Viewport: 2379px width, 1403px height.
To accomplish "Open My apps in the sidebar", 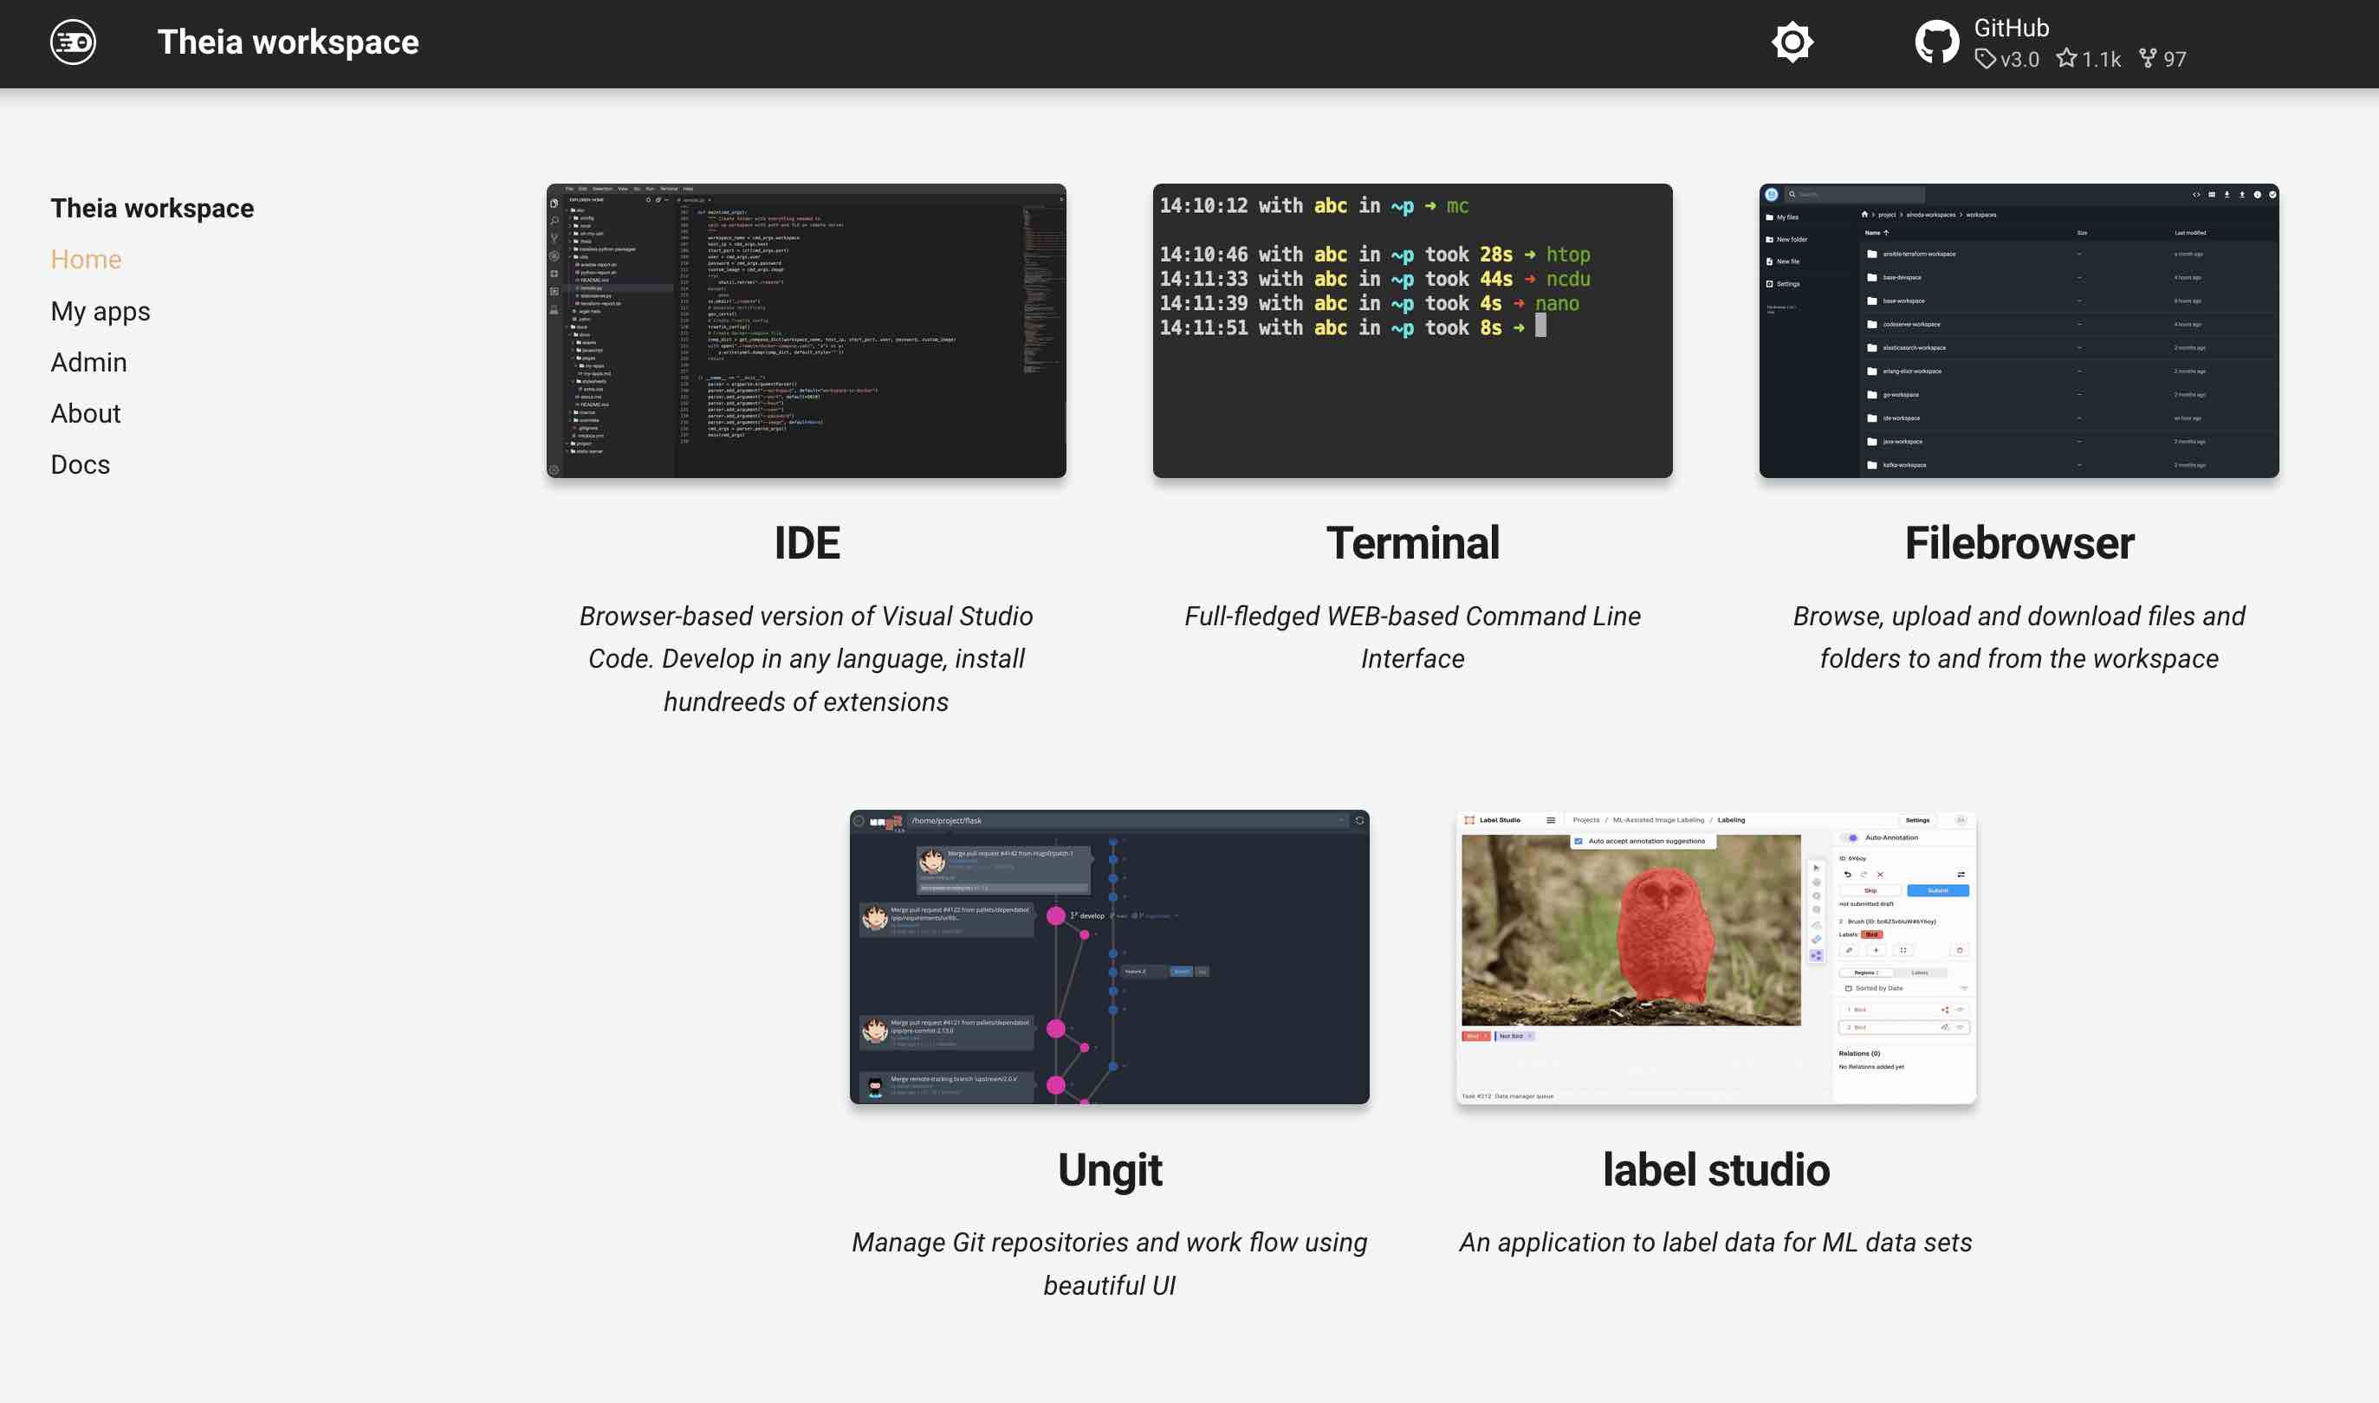I will click(x=100, y=311).
